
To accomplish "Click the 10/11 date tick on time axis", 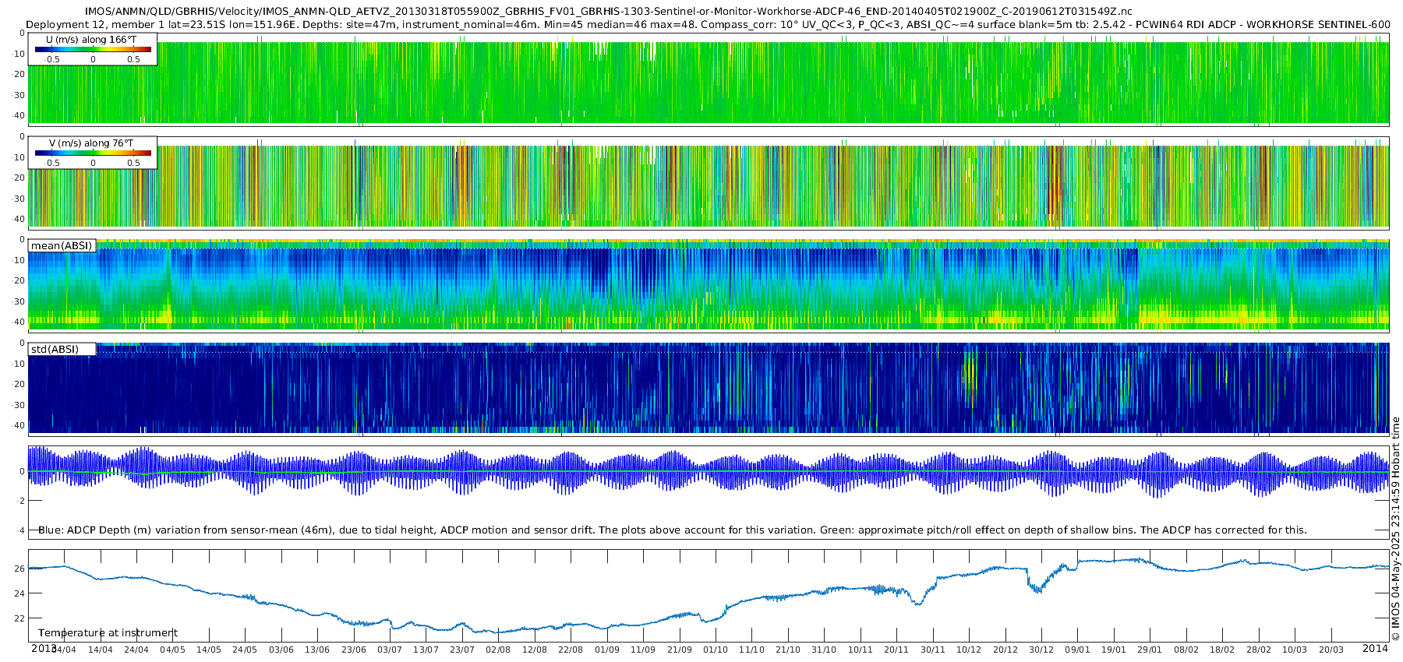I will (x=861, y=650).
